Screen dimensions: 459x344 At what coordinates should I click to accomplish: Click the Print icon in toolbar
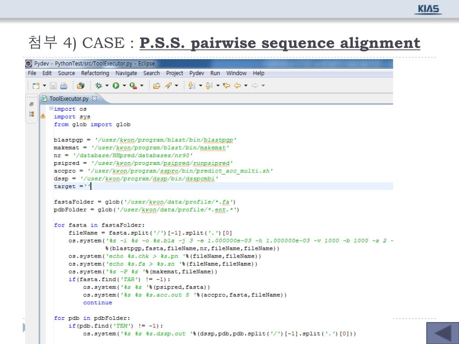pos(64,86)
